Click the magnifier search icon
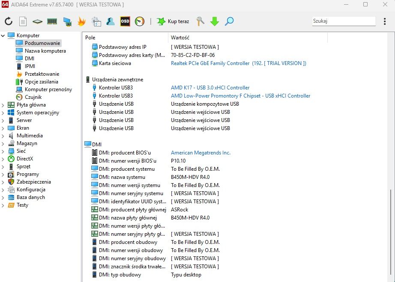Screen dimensions: 395x282 [229, 21]
